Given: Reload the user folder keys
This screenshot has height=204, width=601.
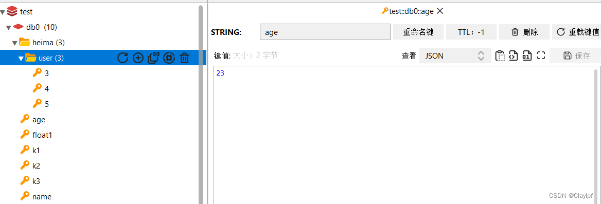Looking at the screenshot, I should point(122,58).
